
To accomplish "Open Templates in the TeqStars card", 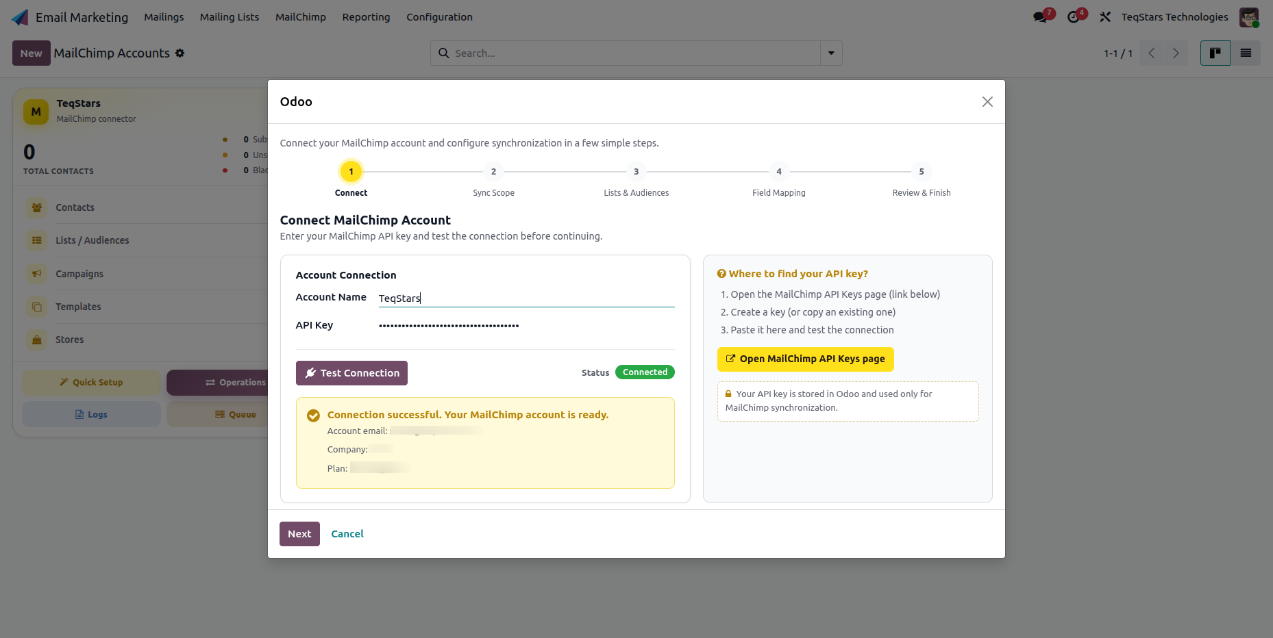I will click(x=78, y=307).
